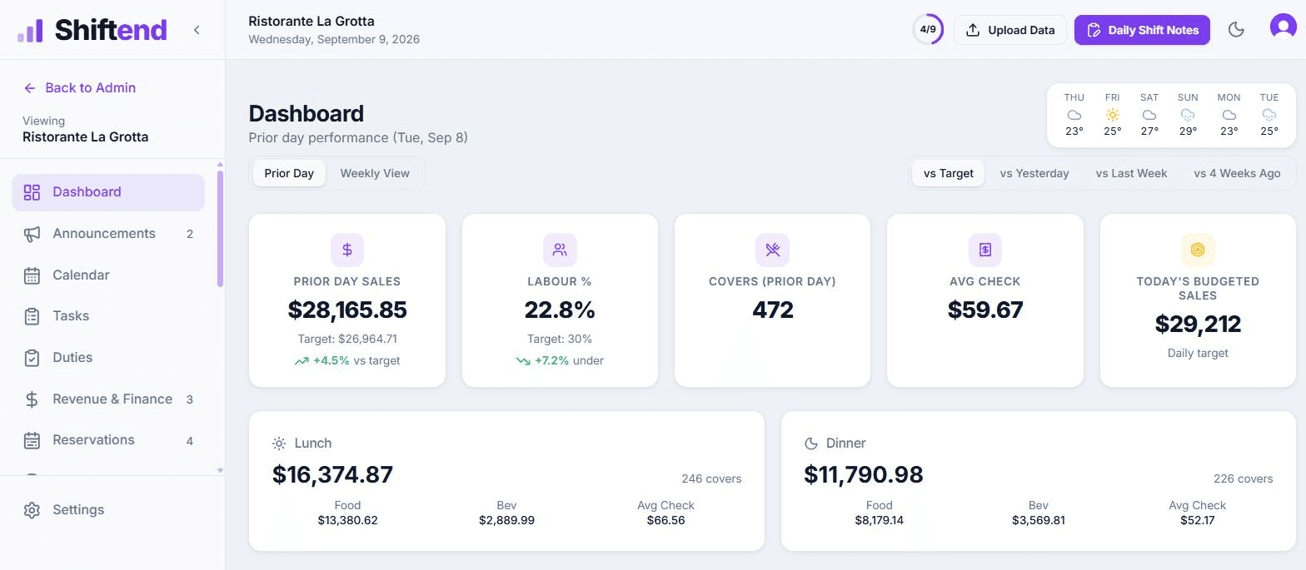Click the Calendar icon in sidebar
Screen dimensions: 1306x570
coord(32,275)
